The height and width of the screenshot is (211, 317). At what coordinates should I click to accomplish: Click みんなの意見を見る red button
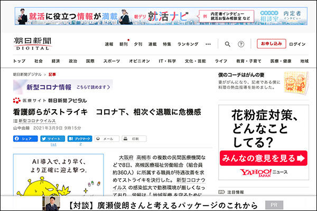tap(264, 158)
